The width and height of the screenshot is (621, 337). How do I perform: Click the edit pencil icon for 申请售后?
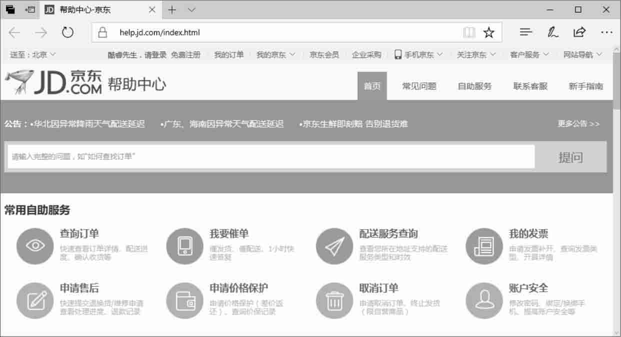click(x=35, y=301)
